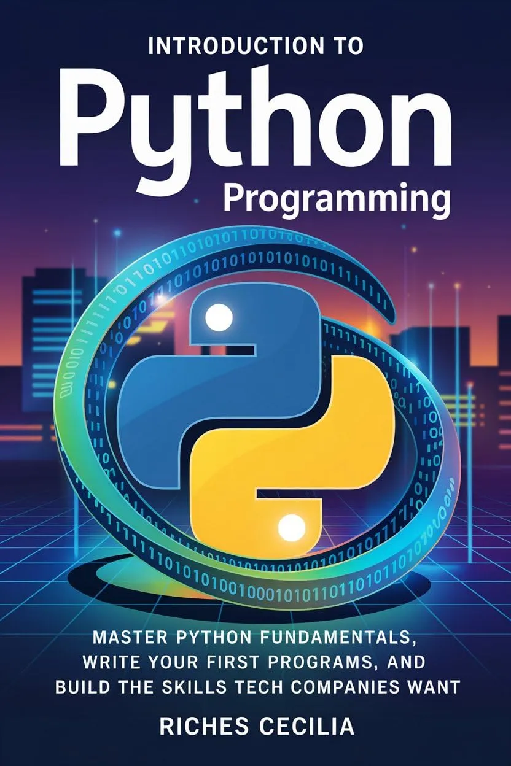Click the author name 'RICHES CECILIA'
The height and width of the screenshot is (766, 511).
pos(255,727)
